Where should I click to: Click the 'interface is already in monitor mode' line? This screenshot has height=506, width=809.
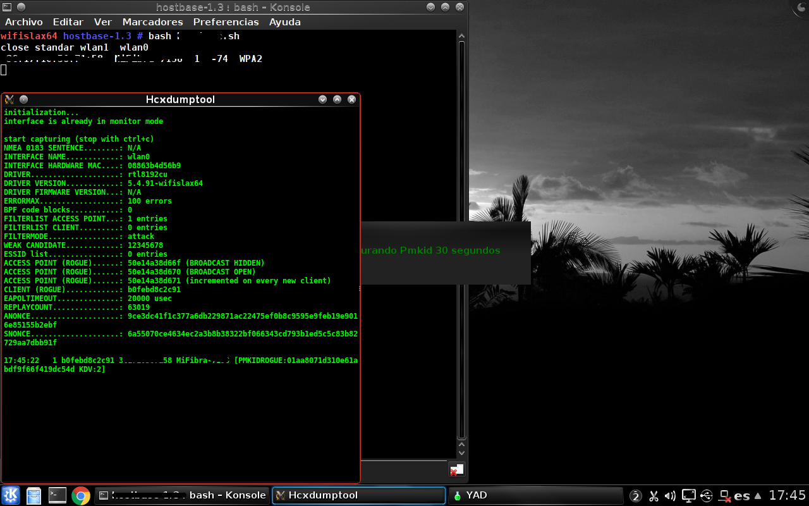83,121
